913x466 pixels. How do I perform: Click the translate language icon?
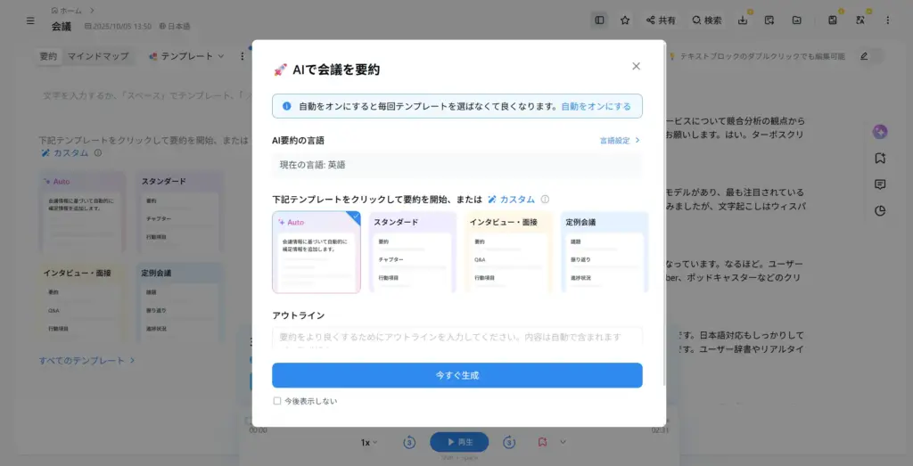click(x=860, y=20)
